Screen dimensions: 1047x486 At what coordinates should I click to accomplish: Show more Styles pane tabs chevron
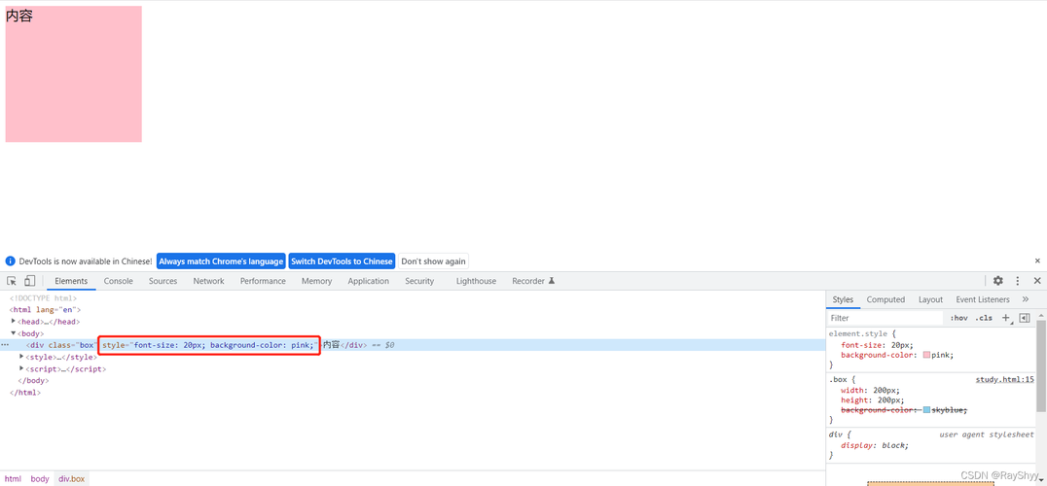tap(1026, 299)
